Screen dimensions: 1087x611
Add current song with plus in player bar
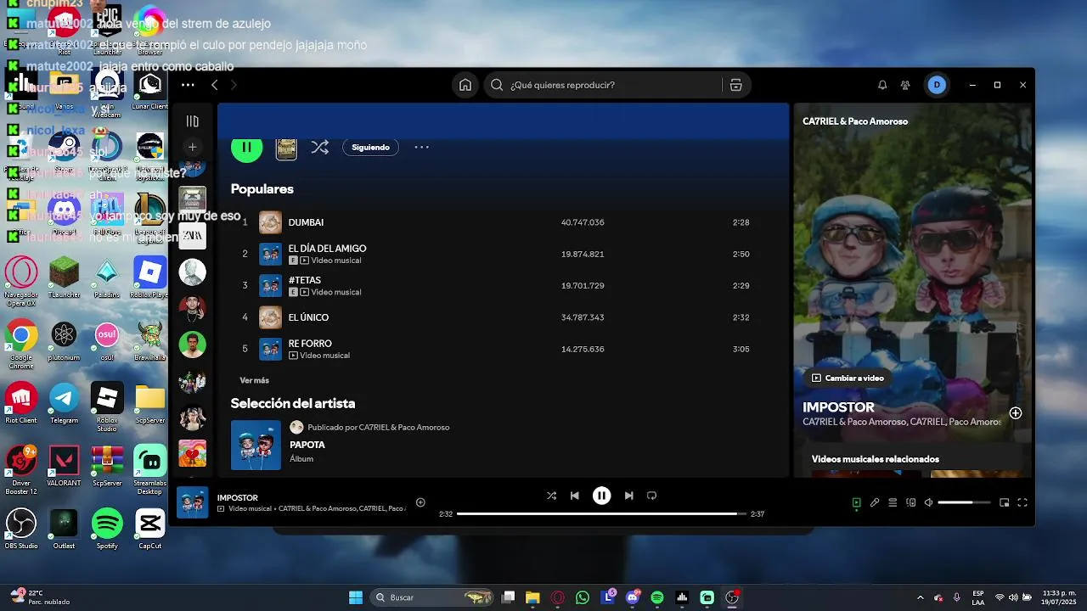420,502
